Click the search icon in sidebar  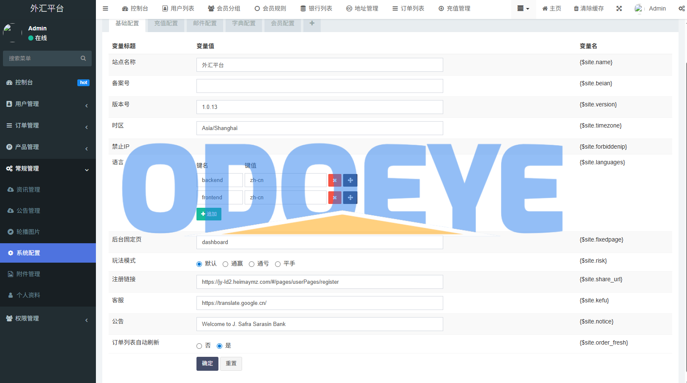(83, 58)
